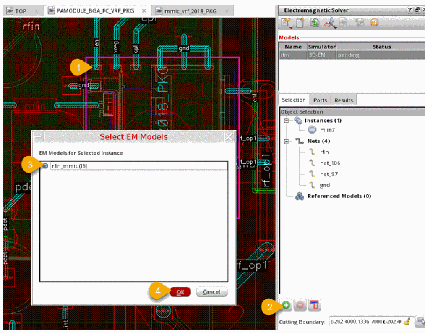Click the Cutting Boundary coordinates field
The width and height of the screenshot is (425, 333).
[364, 322]
